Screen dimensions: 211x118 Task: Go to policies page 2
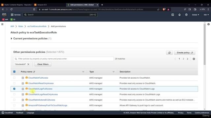click(183, 59)
